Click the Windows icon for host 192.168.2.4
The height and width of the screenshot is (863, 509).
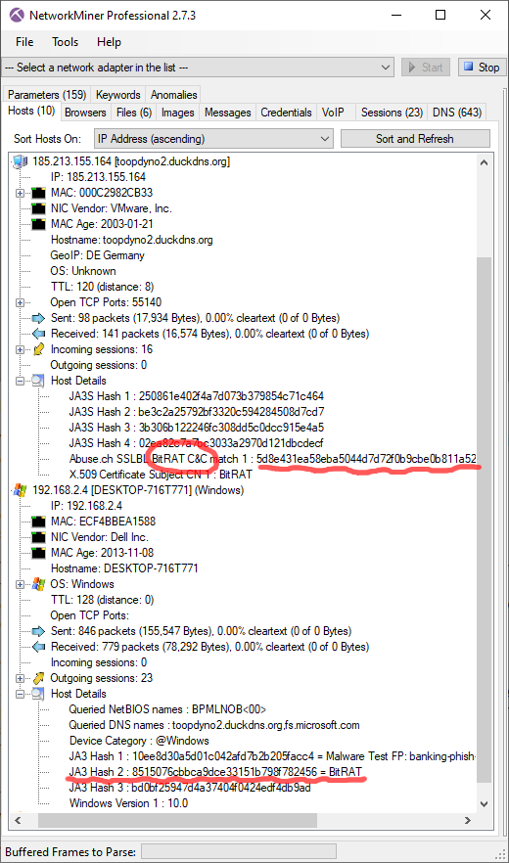coord(21,490)
